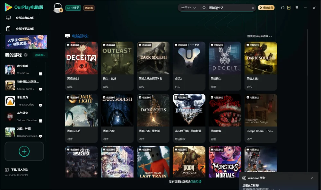Image resolution: width=321 pixels, height=190 pixels.
Task: Open the 大学生专属优惠 banner
Action: (26, 42)
